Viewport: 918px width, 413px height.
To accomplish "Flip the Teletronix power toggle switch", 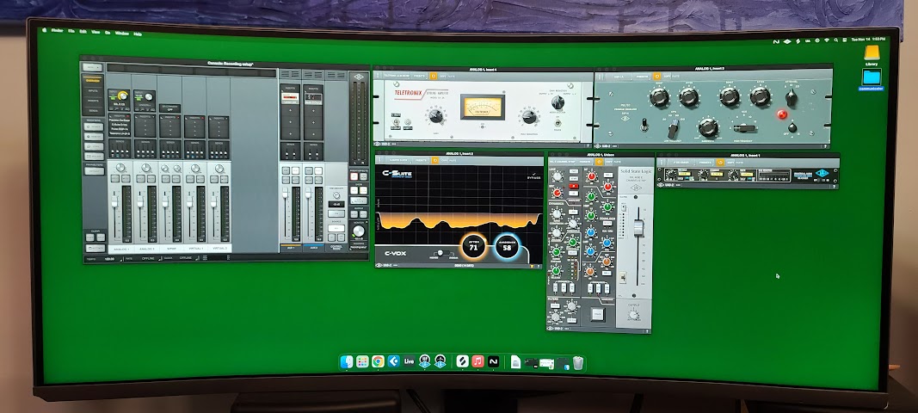I will coord(558,122).
